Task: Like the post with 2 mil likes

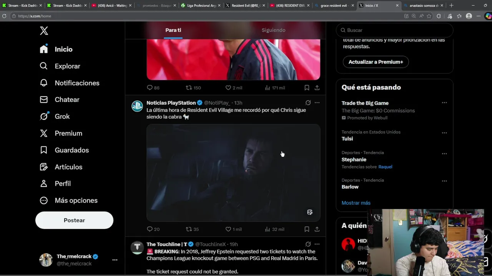Action: (233, 88)
